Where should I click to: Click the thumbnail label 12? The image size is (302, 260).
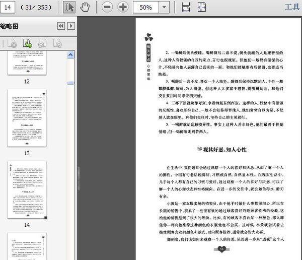point(27,82)
